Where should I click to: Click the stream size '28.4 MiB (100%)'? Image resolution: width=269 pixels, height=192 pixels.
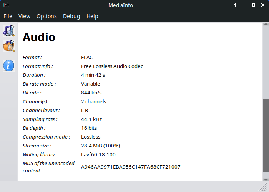101,146
